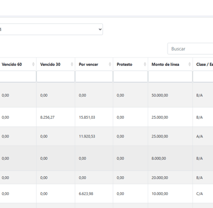Select the 50.000,00 line amount cell
This screenshot has height=208, width=213.
coord(160,95)
